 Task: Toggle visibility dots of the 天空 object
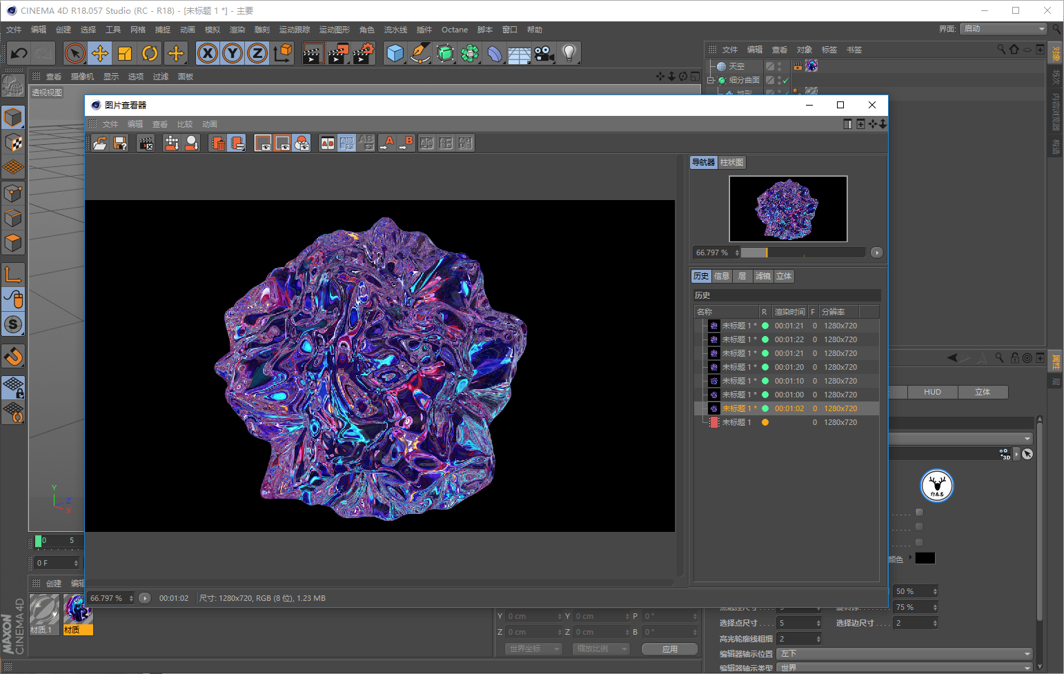point(780,66)
